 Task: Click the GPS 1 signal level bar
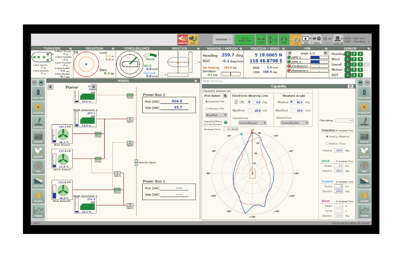[x=319, y=58]
